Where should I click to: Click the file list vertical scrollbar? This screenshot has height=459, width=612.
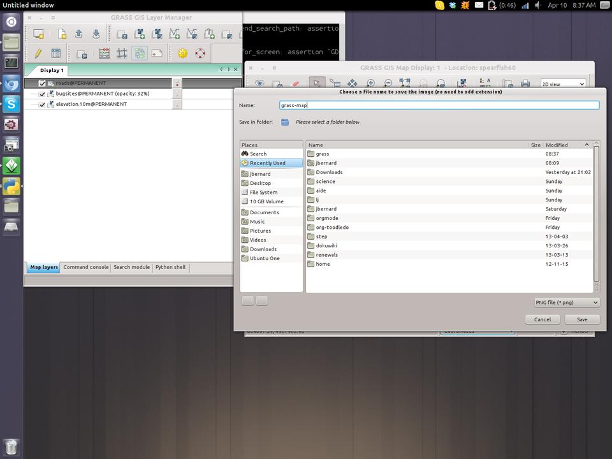pyautogui.click(x=596, y=214)
